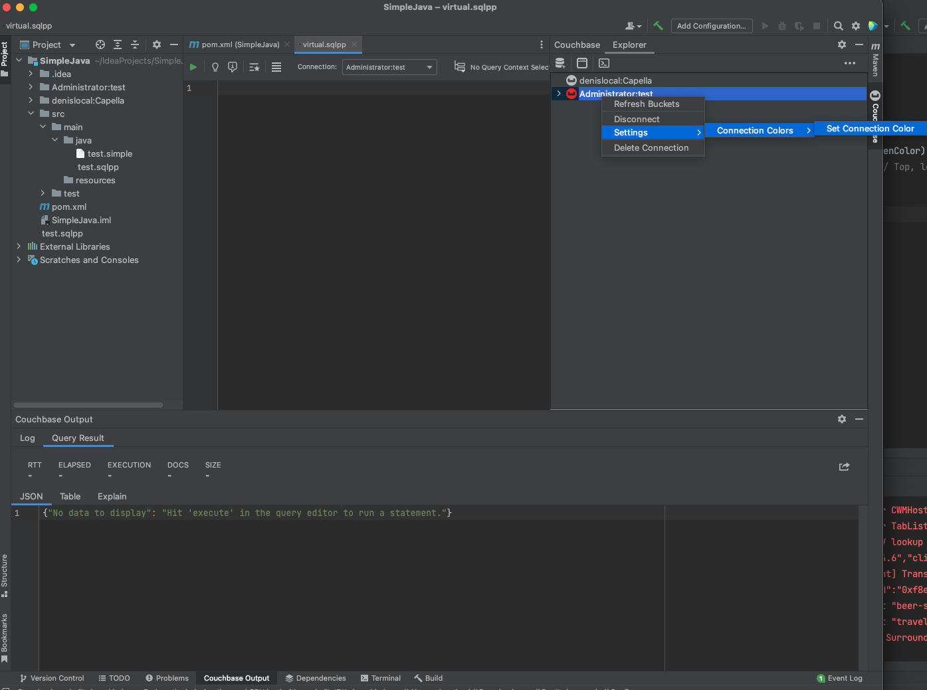The image size is (927, 690).
Task: Toggle the Structure side tool window
Action: coord(5,575)
